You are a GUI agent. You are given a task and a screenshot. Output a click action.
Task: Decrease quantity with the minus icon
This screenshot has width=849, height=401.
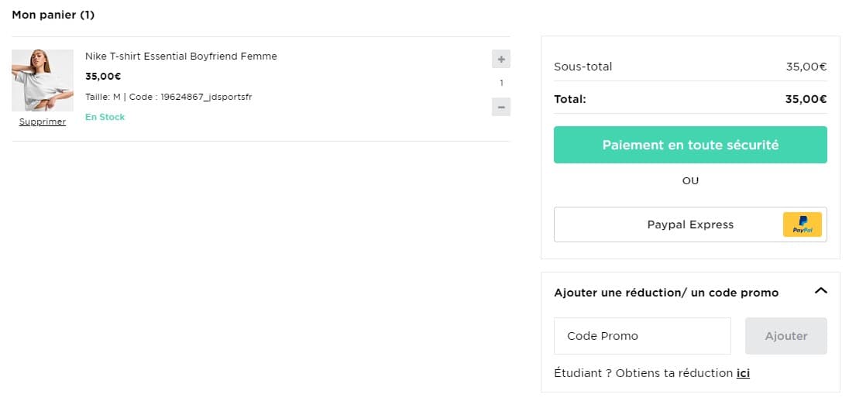[x=501, y=107]
